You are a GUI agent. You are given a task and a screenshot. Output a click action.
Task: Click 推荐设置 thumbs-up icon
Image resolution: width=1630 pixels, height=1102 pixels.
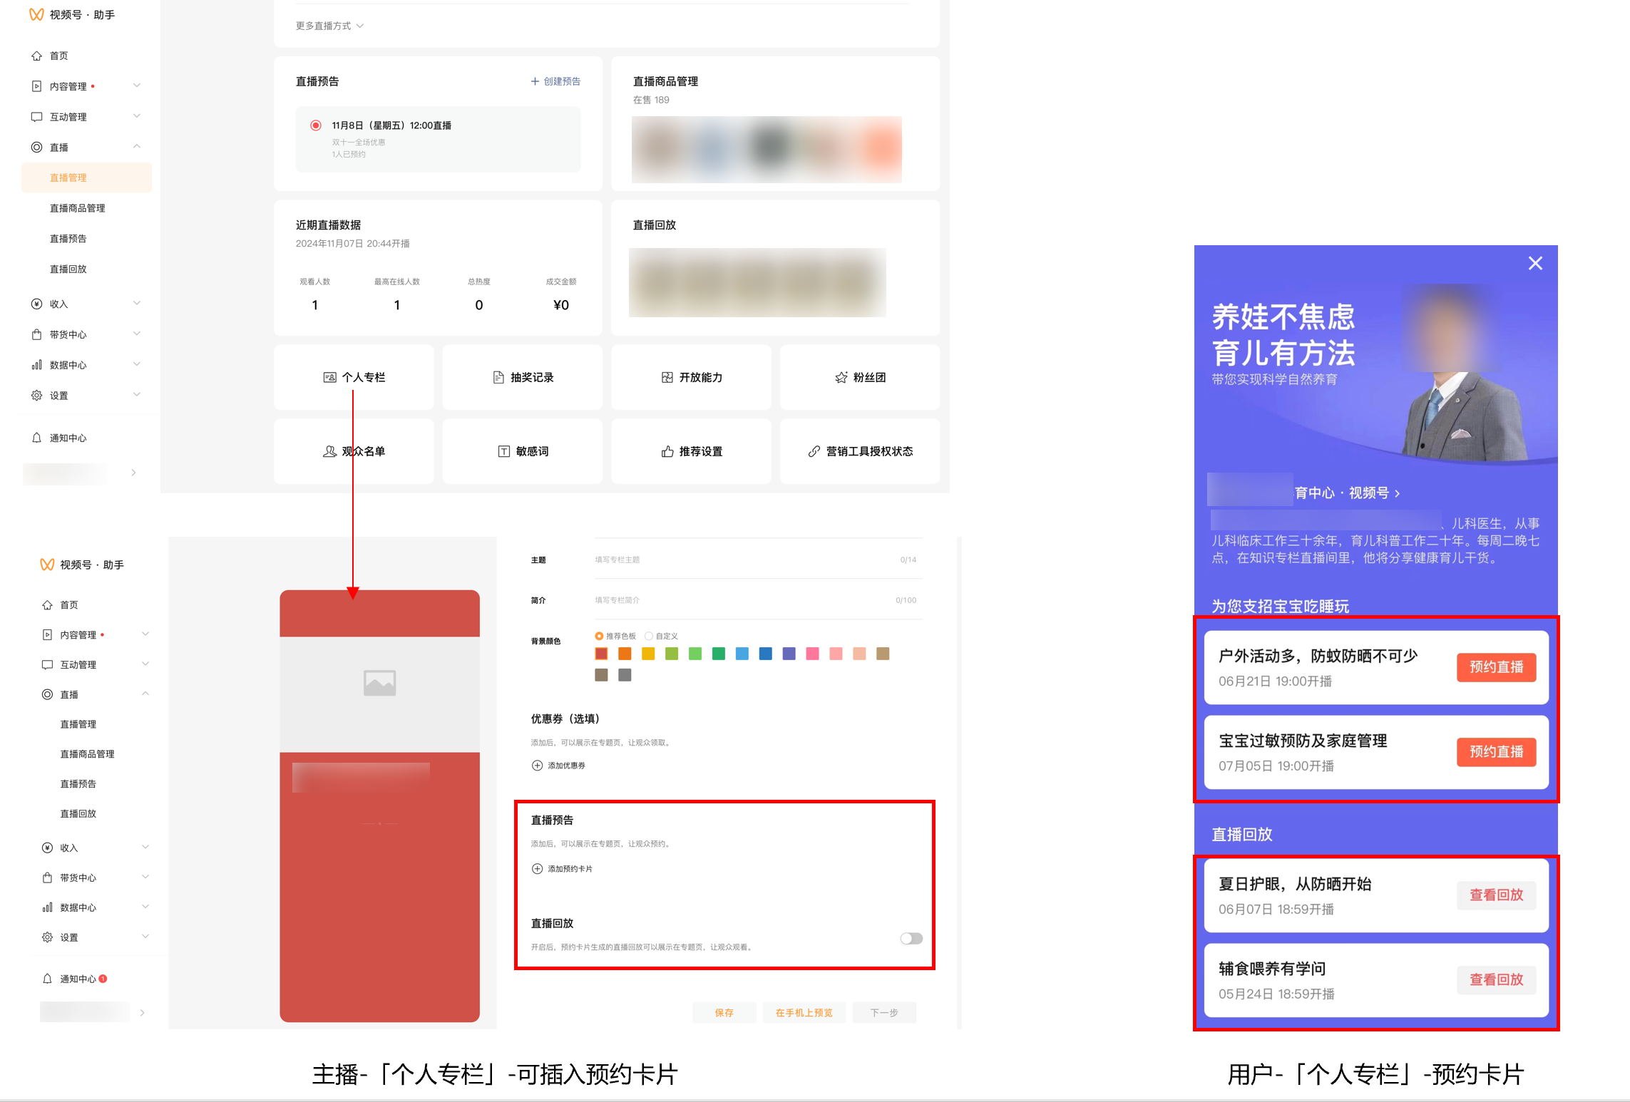(667, 451)
